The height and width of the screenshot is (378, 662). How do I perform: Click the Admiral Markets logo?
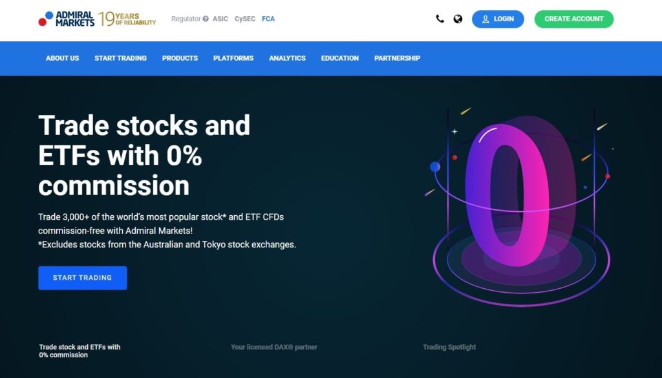[67, 19]
